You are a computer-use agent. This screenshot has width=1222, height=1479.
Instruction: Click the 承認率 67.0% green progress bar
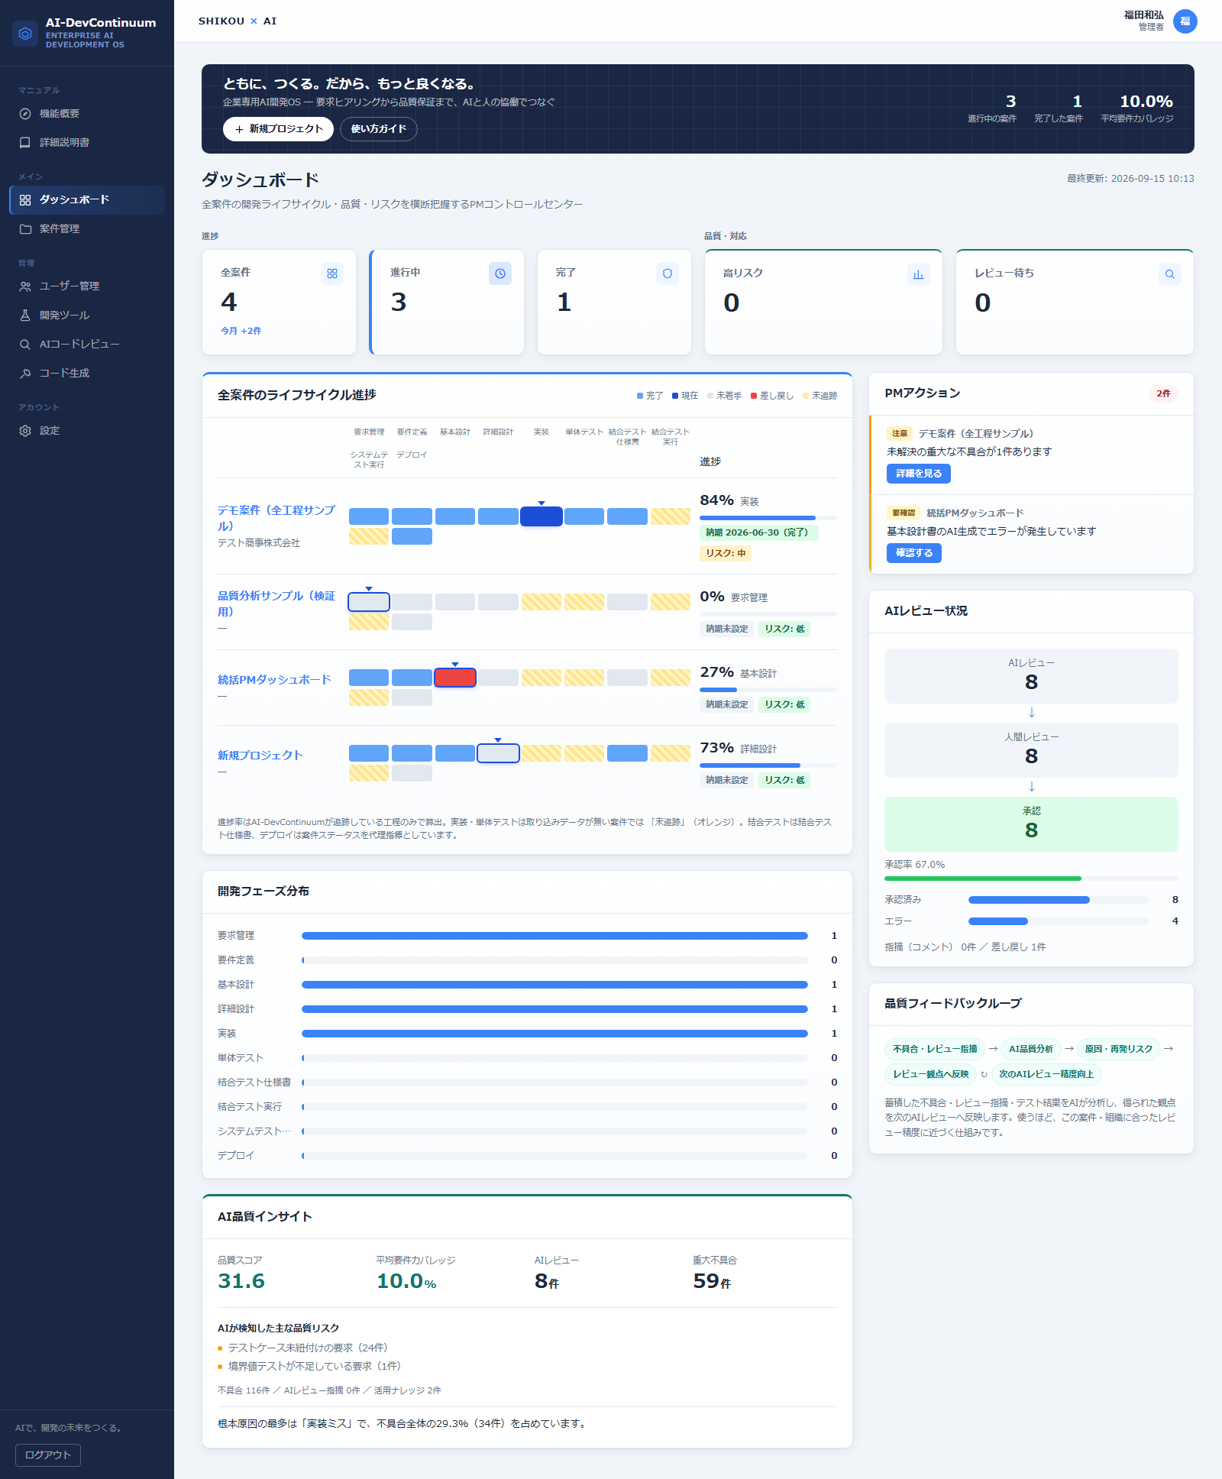pos(1031,879)
